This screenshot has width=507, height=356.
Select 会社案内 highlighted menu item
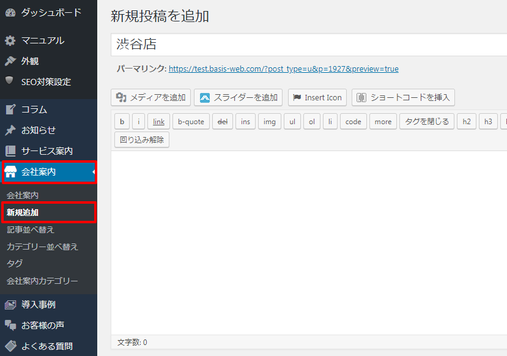(49, 172)
